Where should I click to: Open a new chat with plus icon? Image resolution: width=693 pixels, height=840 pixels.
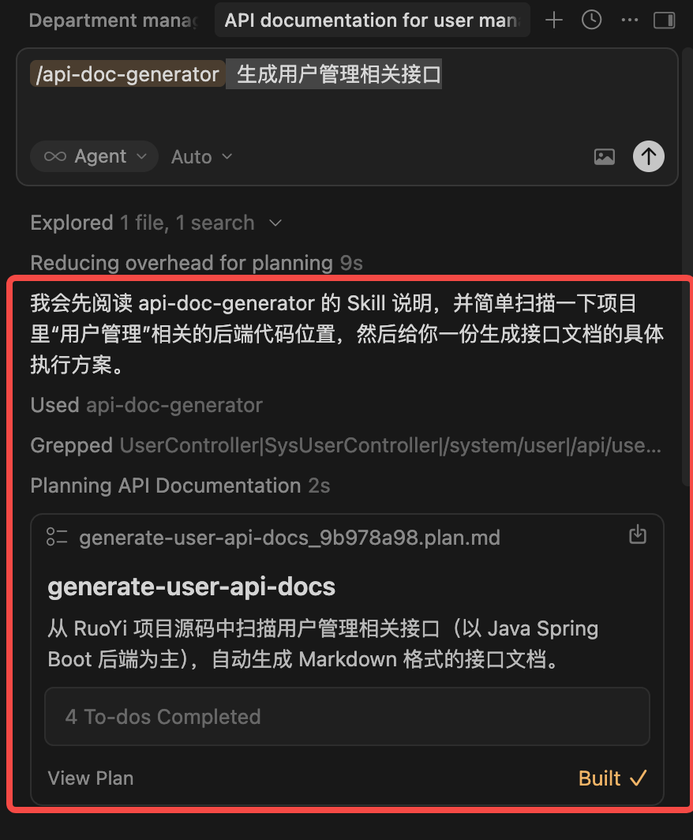point(554,21)
